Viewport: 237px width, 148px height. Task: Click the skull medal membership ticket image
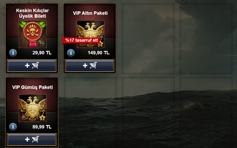point(32,34)
